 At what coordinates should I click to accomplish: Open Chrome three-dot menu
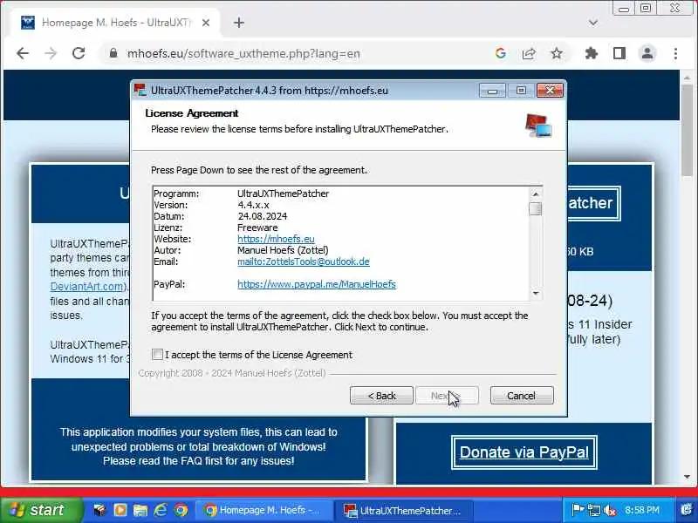click(675, 54)
